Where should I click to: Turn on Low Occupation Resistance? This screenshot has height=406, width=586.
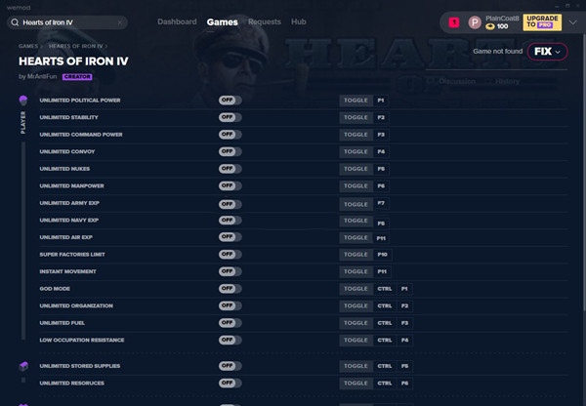(230, 341)
